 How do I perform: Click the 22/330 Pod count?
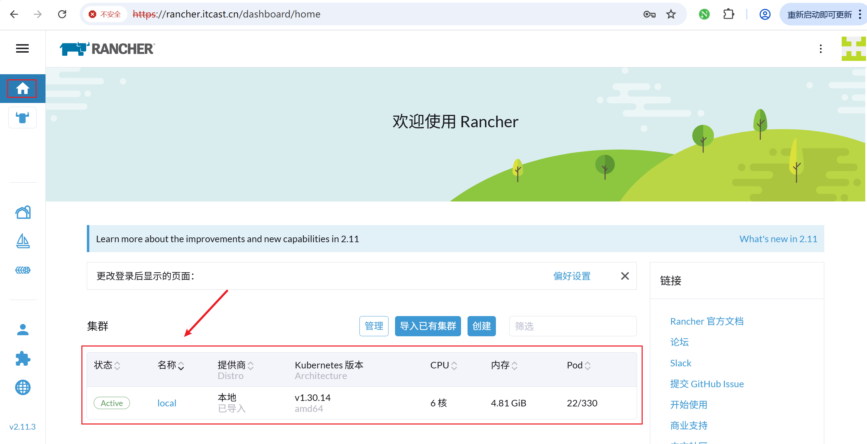582,403
